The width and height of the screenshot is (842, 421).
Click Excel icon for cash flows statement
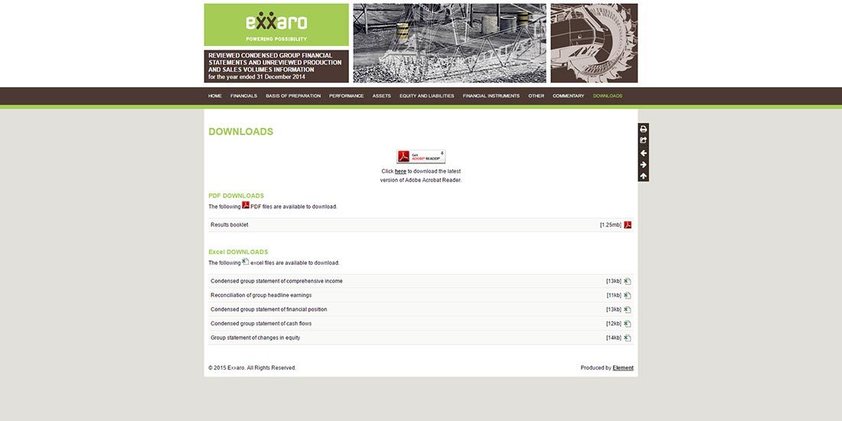[627, 323]
